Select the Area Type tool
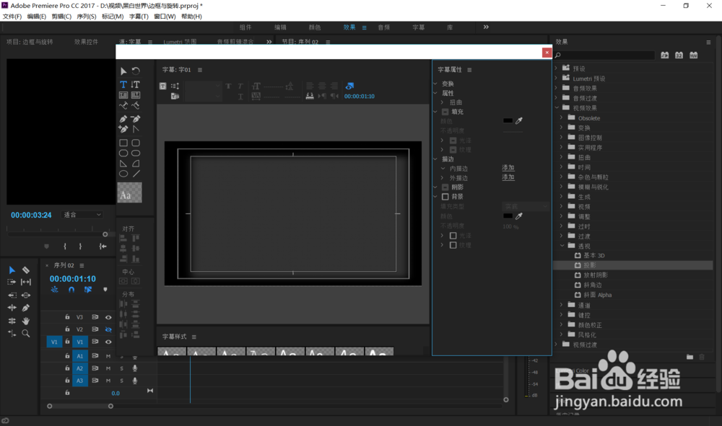Screen dimensions: 722x426 (x=123, y=95)
